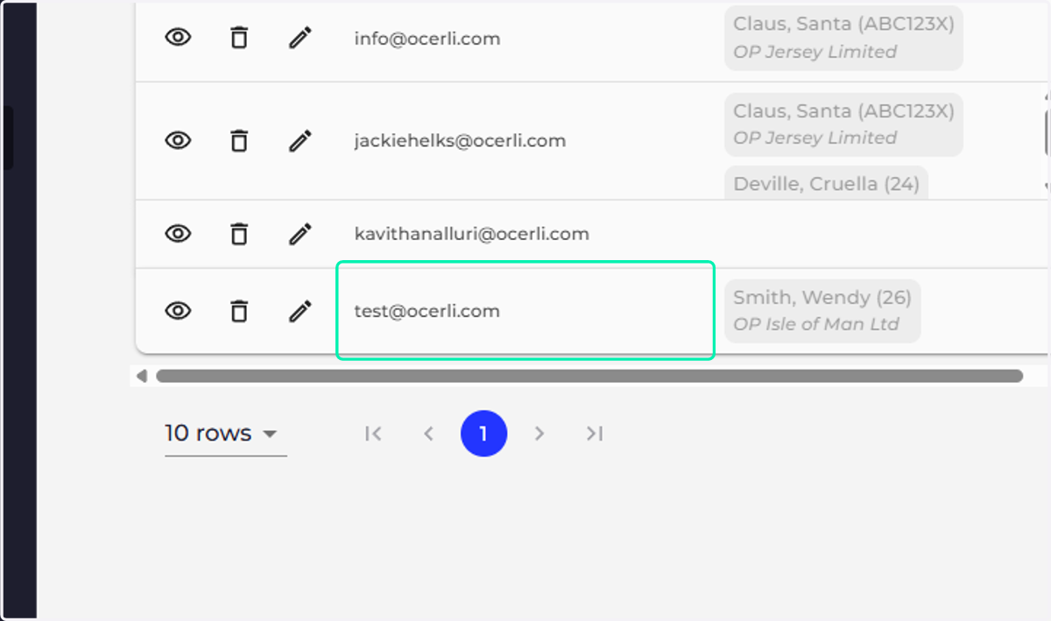Go to the previous page

click(428, 434)
